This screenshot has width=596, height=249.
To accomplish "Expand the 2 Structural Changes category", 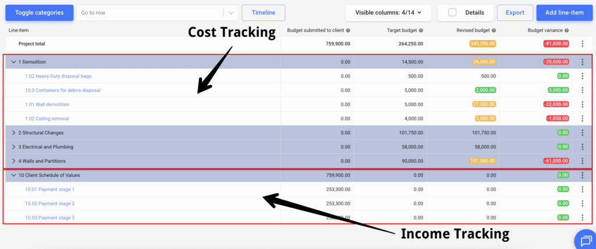I will [14, 133].
